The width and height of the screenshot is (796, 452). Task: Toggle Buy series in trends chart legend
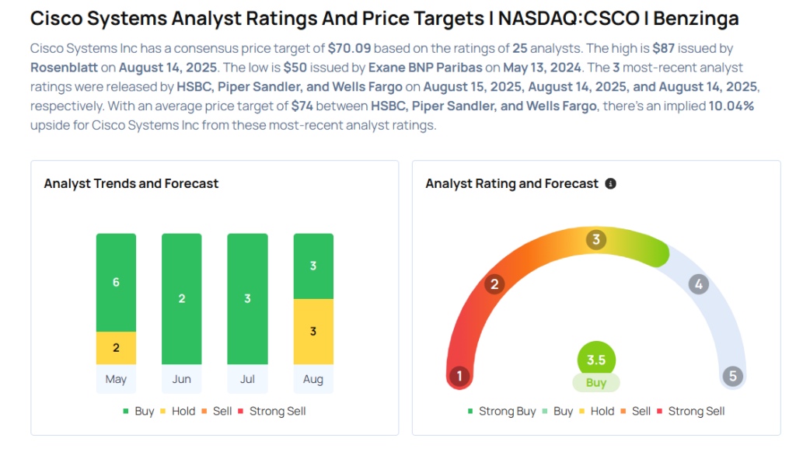[138, 411]
